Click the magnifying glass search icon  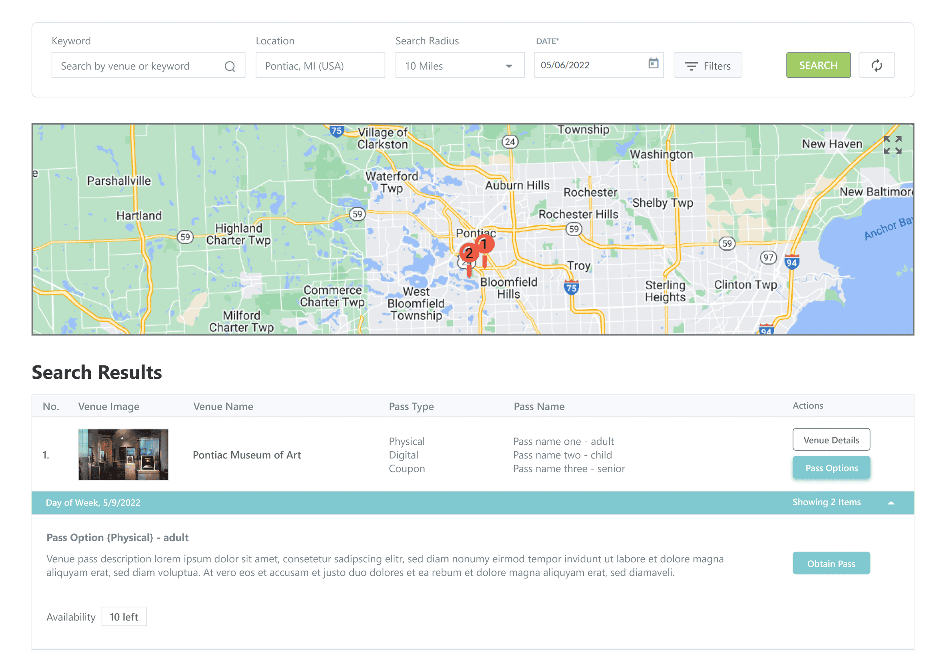coord(230,66)
